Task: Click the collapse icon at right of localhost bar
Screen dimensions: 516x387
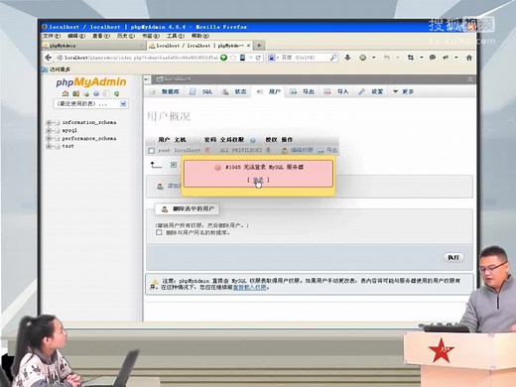Action: click(470, 79)
